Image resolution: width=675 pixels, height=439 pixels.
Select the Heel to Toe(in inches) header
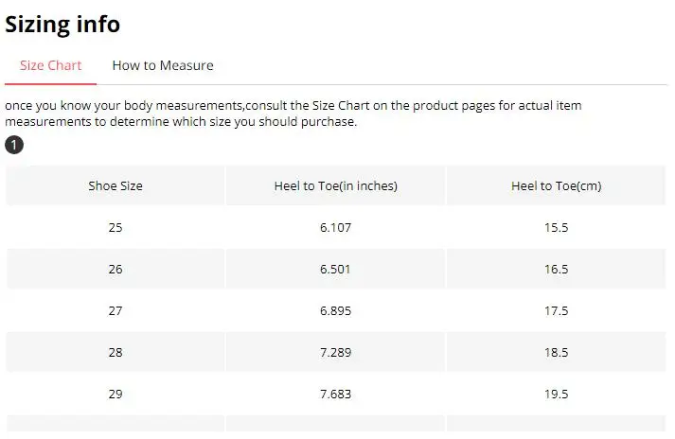coord(336,186)
